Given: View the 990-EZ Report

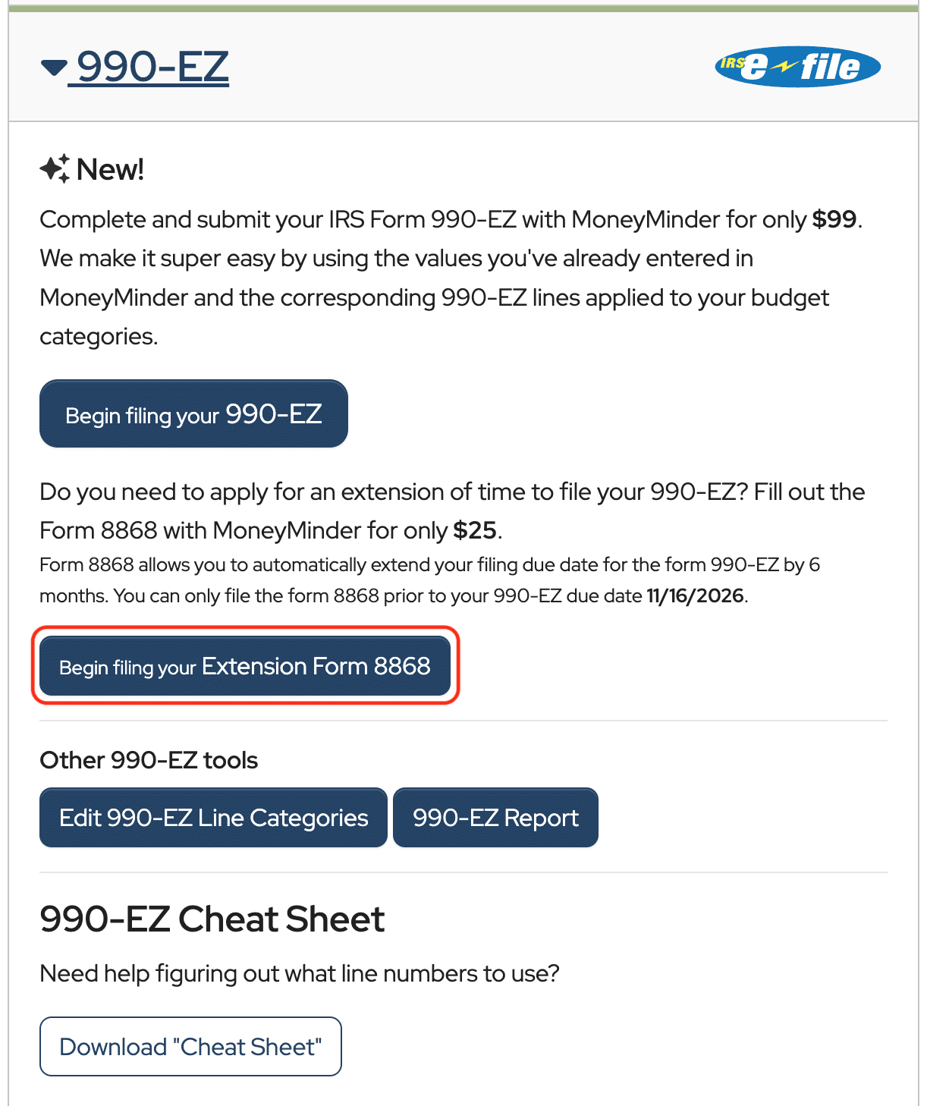Looking at the screenshot, I should pyautogui.click(x=495, y=818).
